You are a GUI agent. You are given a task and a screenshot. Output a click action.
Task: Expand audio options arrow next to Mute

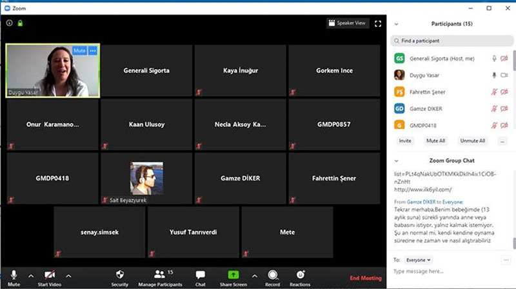[x=30, y=275]
